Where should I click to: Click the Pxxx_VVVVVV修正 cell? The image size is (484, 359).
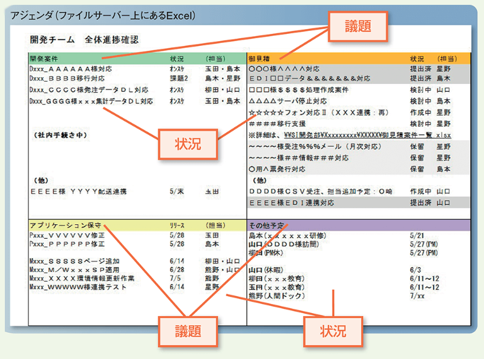67,234
